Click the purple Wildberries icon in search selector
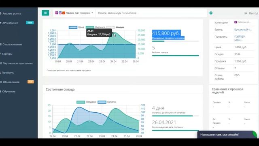Screen dimensions: 259x146 coord(57,13)
